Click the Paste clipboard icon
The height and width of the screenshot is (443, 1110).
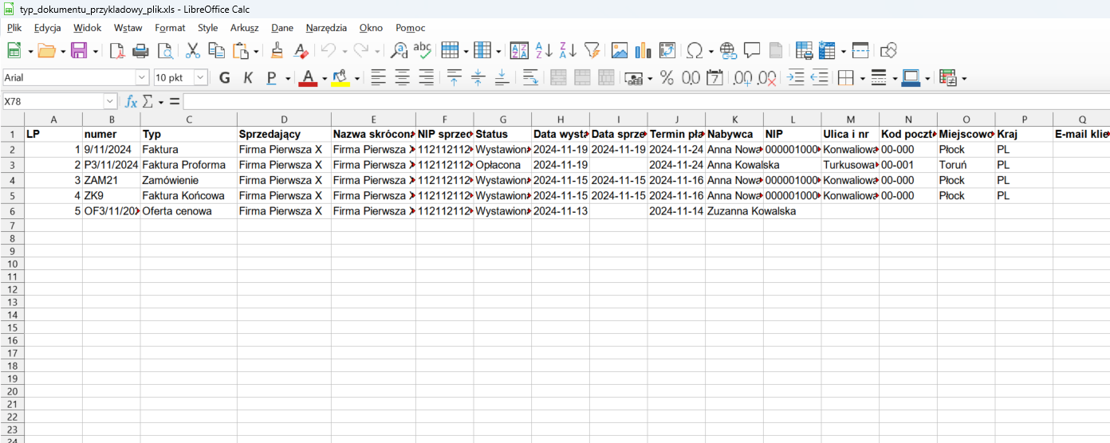pyautogui.click(x=241, y=51)
